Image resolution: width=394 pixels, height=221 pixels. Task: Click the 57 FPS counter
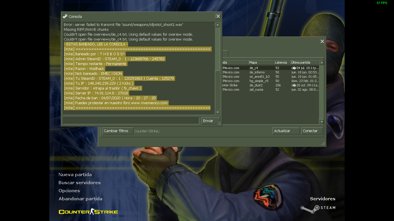(382, 3)
